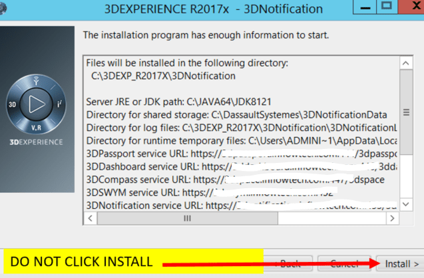
Task: Click the vertical scrollbar up arrow
Action: click(405, 63)
